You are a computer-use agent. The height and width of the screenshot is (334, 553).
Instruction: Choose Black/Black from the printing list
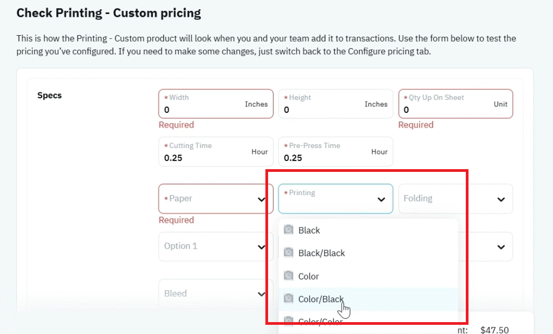[x=368, y=253]
